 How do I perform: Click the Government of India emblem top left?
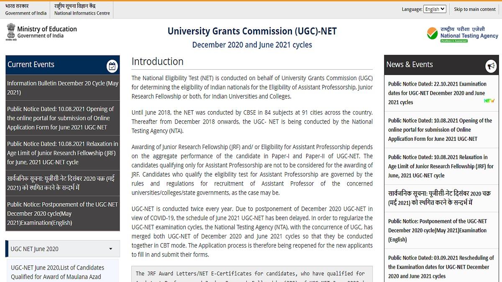[x=24, y=9]
